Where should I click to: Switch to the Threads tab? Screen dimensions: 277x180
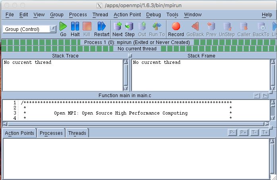tap(77, 133)
